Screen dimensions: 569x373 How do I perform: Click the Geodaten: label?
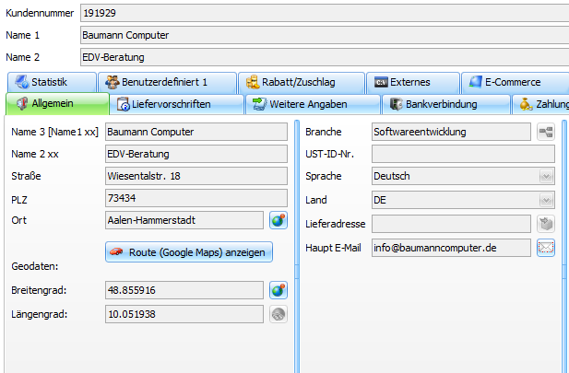(35, 267)
